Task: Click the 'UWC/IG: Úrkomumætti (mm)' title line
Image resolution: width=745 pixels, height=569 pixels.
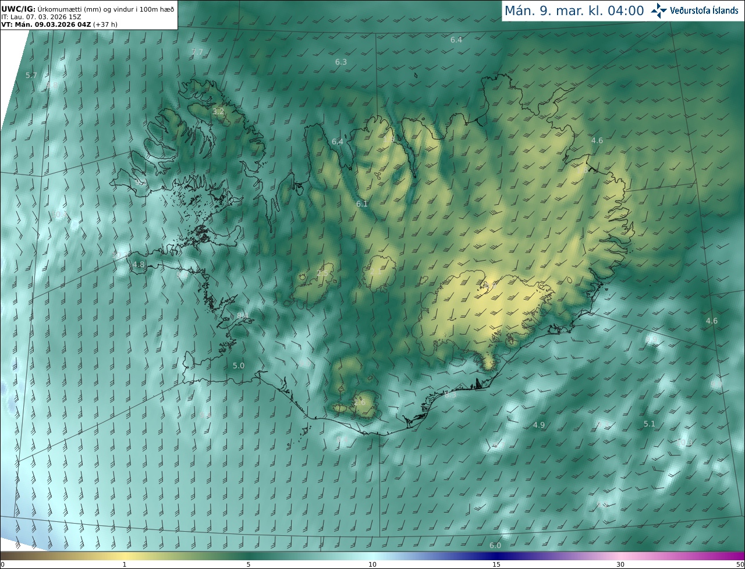Action: tap(88, 9)
